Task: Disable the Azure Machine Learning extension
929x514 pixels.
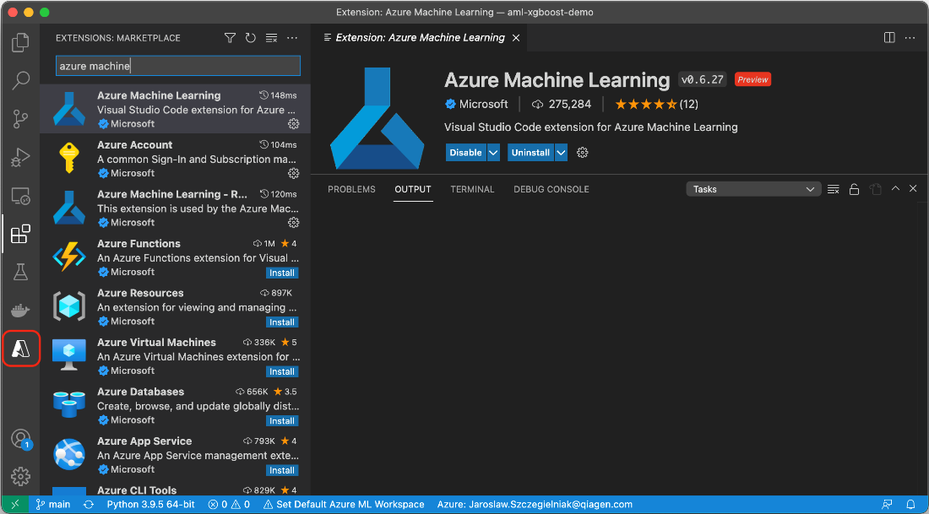Action: click(465, 153)
